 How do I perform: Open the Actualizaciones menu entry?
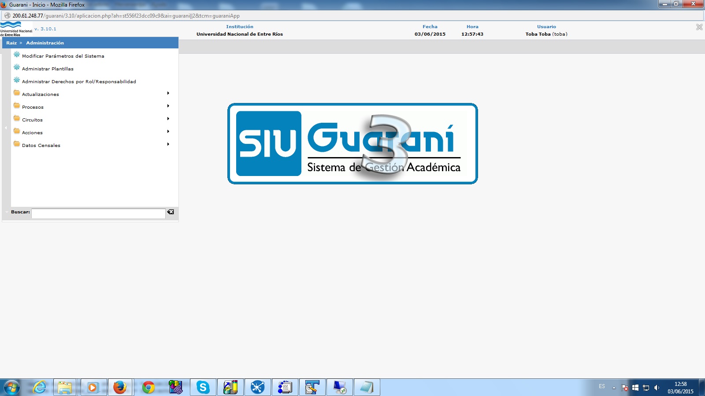point(41,94)
